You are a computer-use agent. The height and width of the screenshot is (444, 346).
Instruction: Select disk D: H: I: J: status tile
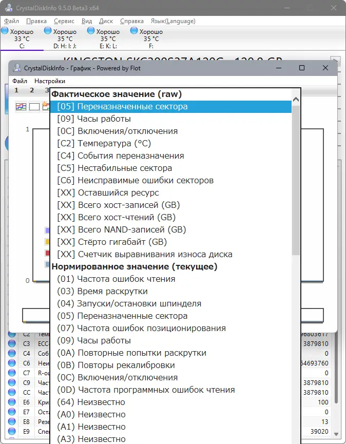pyautogui.click(x=65, y=38)
